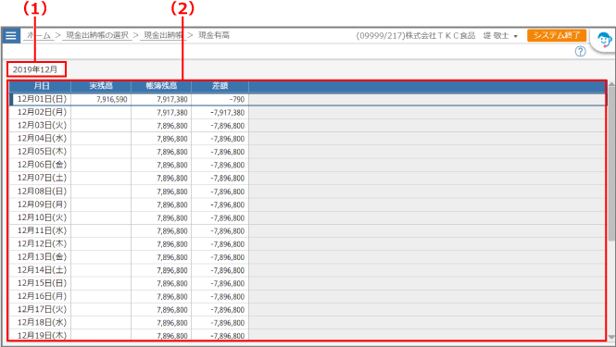
Task: Select the 12月16日(月) row date
Action: coord(42,296)
